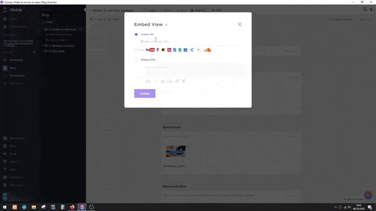The height and width of the screenshot is (211, 376).
Task: Select the YouTube embed icon
Action: tap(150, 50)
